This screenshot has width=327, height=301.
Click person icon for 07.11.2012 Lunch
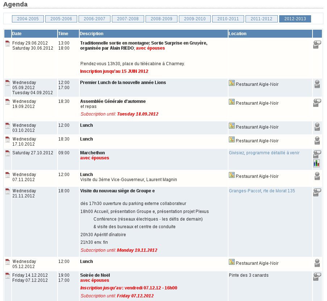317,176
